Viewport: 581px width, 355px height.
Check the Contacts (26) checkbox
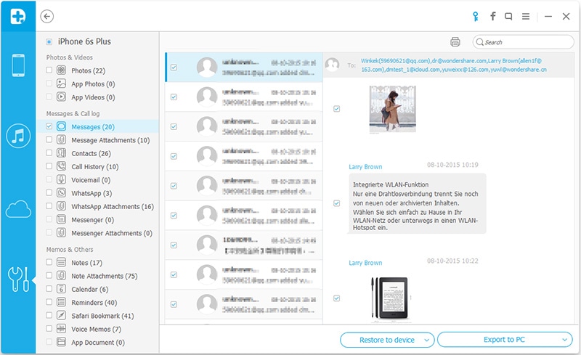click(49, 152)
